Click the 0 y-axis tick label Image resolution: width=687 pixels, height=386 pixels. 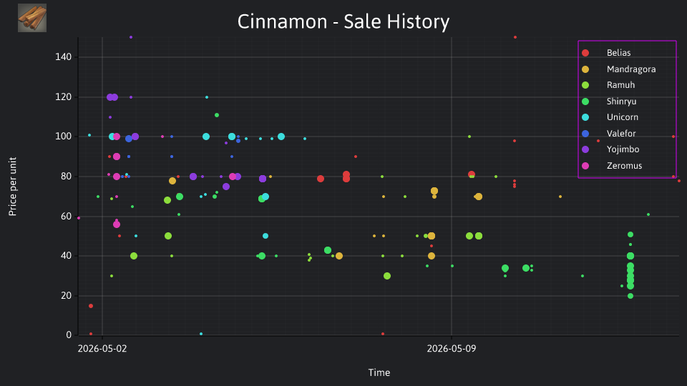tap(69, 335)
